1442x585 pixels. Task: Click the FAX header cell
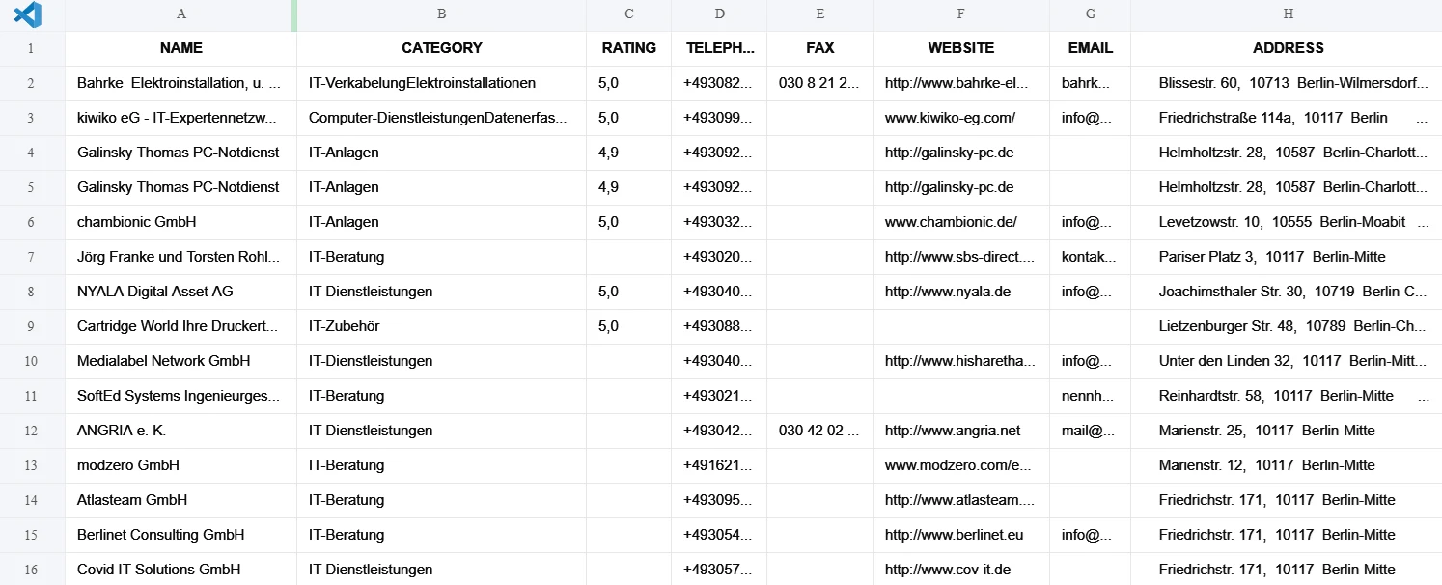coord(820,48)
